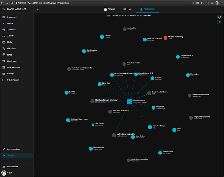Select the Range Extender 7 node
The image size is (224, 177).
pyautogui.click(x=178, y=57)
